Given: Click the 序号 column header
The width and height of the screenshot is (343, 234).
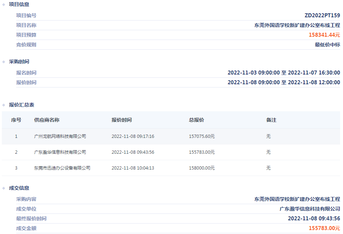Looking at the screenshot, I should (16, 120).
